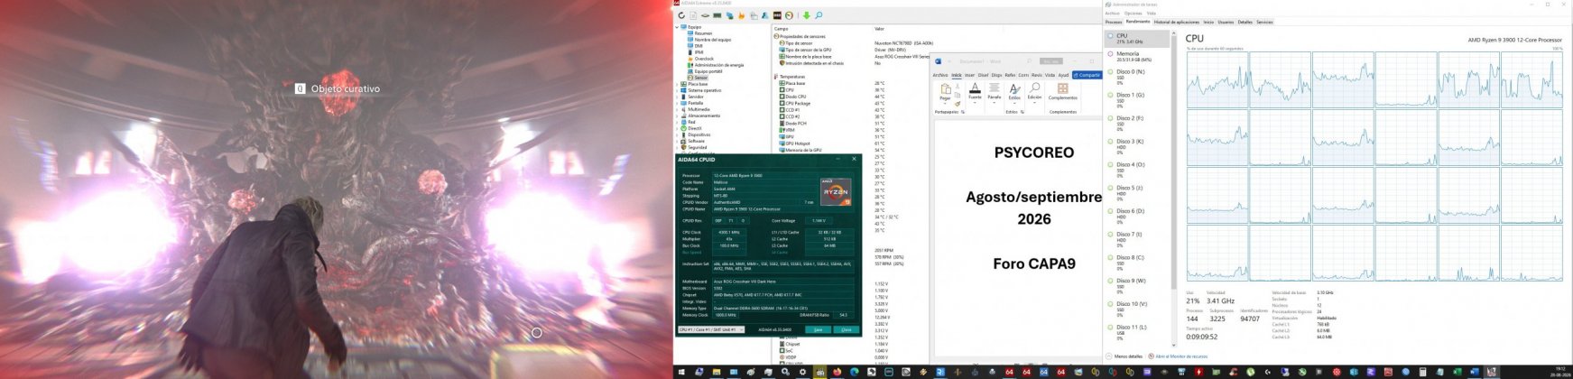This screenshot has height=379, width=1573.
Task: Expand the Placa base tree node
Action: tap(677, 84)
